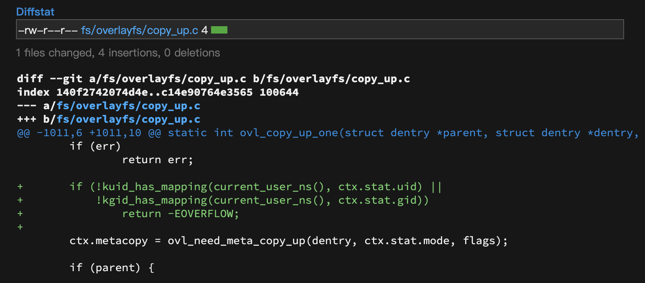
Task: Click the 'return err;' context line
Action: [x=158, y=160]
